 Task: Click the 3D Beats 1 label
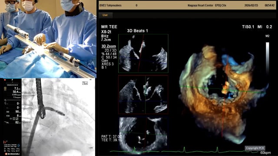(137, 31)
